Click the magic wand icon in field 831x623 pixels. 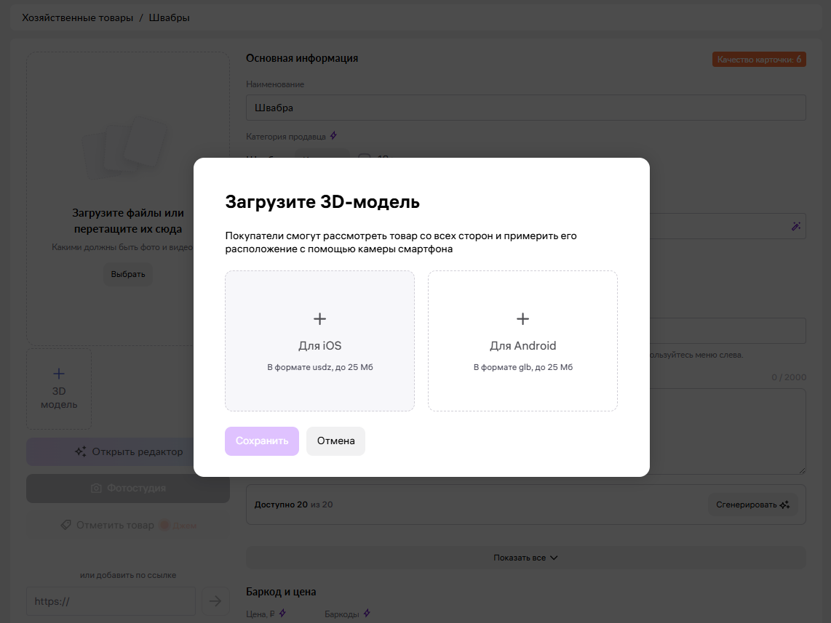[x=796, y=226]
